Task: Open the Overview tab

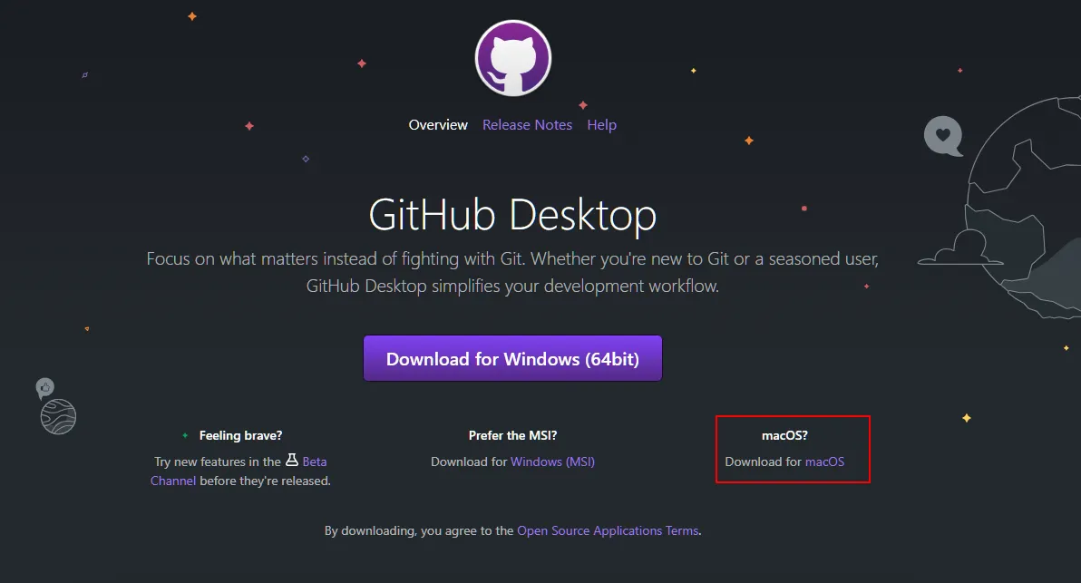Action: tap(438, 125)
